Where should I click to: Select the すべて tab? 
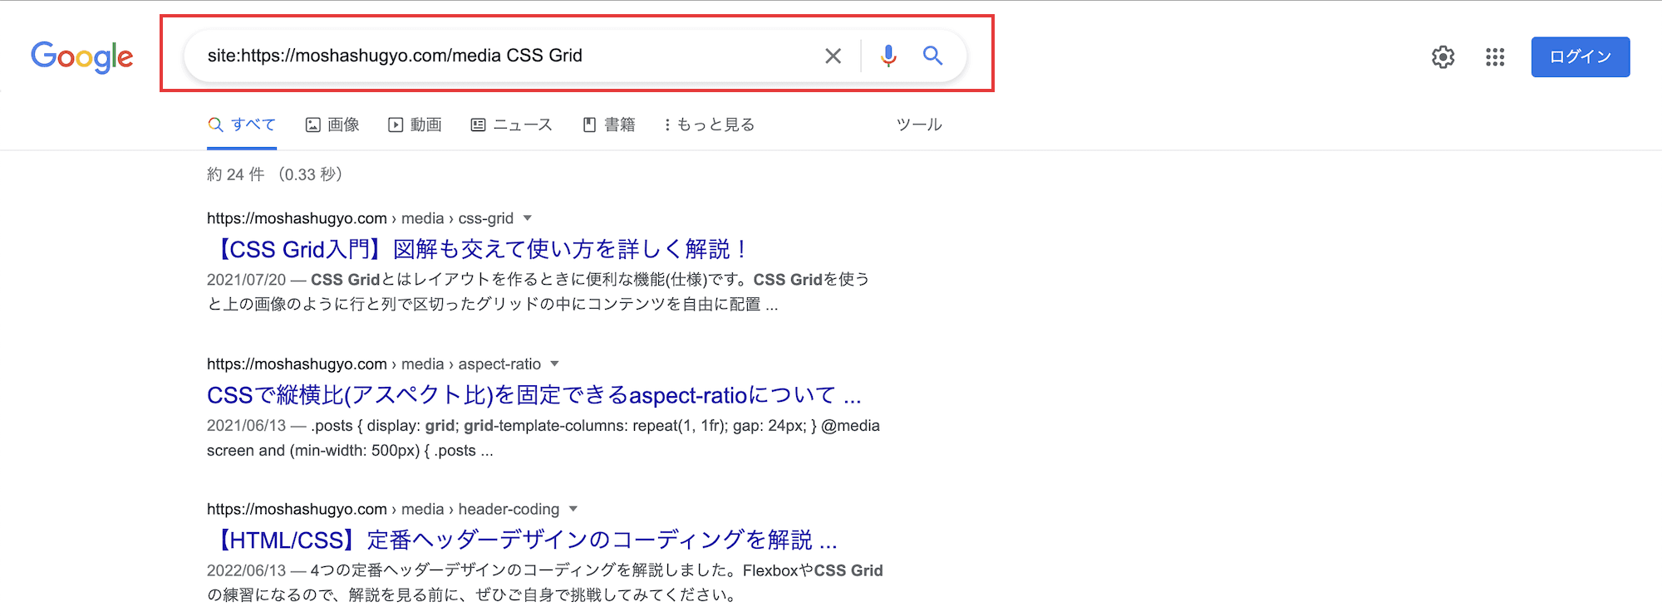coord(242,125)
